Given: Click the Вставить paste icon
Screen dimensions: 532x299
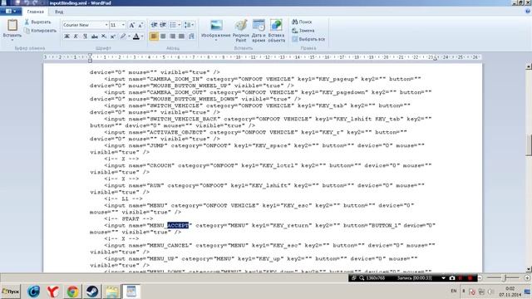Looking at the screenshot, I should (12, 26).
